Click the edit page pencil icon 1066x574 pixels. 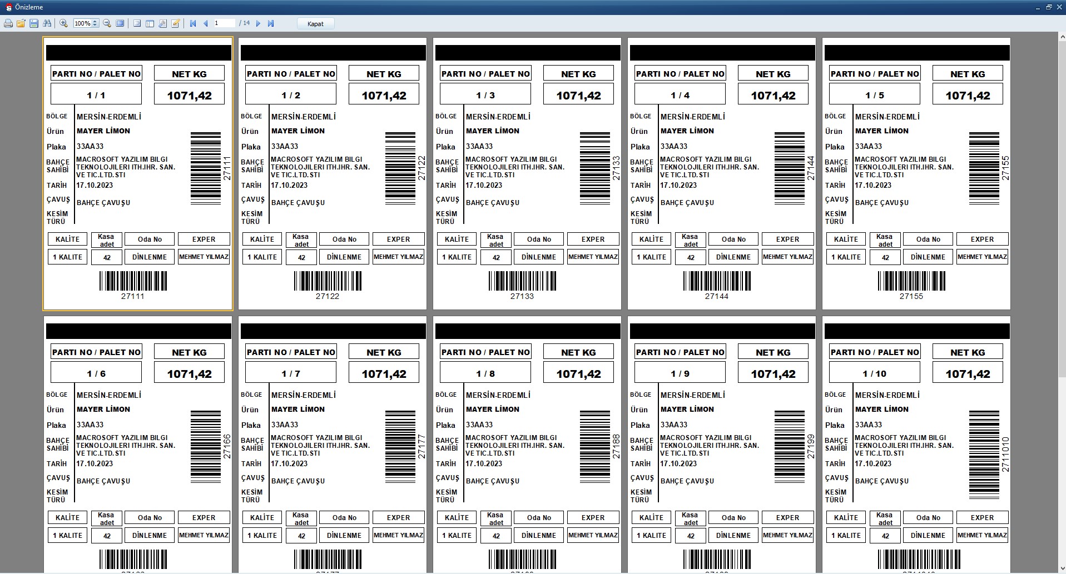point(176,23)
